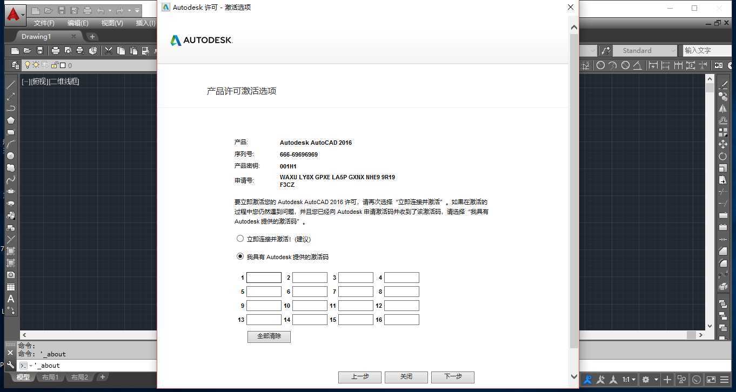The height and width of the screenshot is (392, 736).
Task: Open the Redo history dropdown arrow
Action: tap(129, 10)
